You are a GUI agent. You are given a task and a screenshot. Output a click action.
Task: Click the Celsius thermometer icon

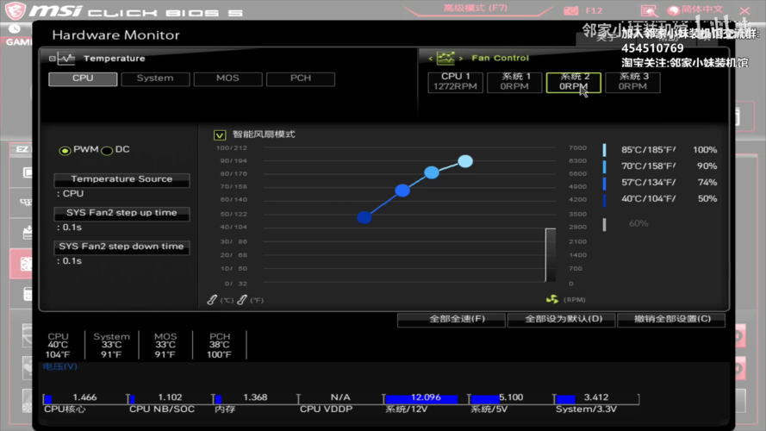[213, 299]
